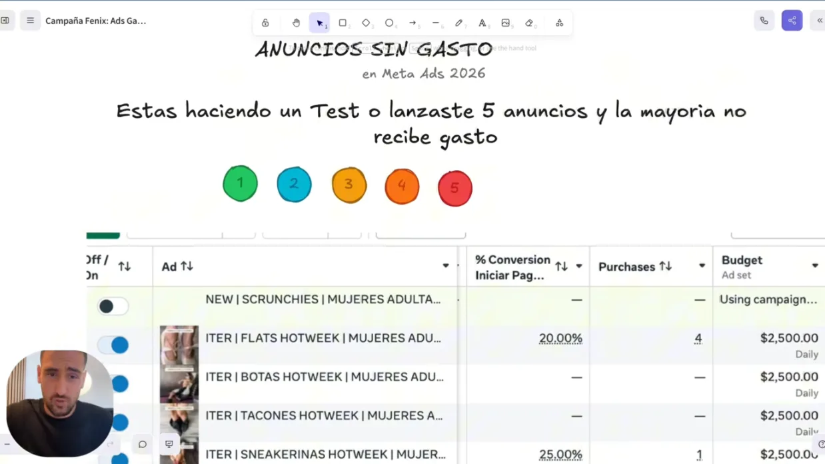The width and height of the screenshot is (825, 464).
Task: Click the zoom out minus button
Action: pyautogui.click(x=7, y=444)
